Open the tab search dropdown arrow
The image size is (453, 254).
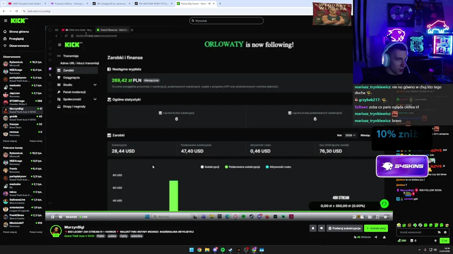[3, 4]
